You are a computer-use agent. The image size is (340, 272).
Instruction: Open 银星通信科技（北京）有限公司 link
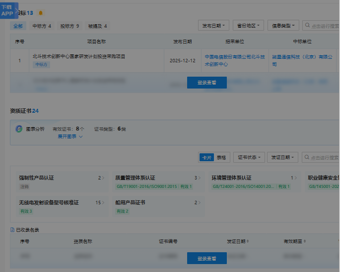click(x=302, y=60)
